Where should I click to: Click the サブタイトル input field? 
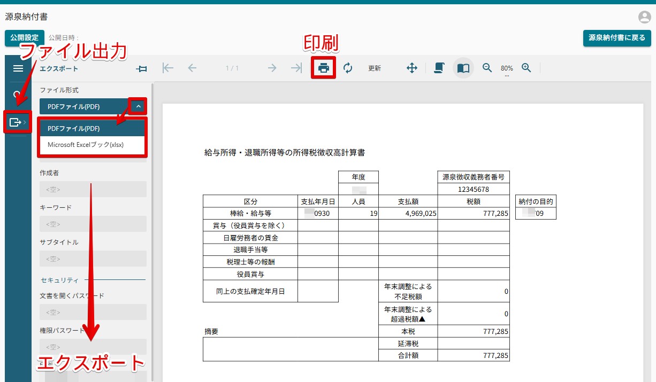pos(93,259)
